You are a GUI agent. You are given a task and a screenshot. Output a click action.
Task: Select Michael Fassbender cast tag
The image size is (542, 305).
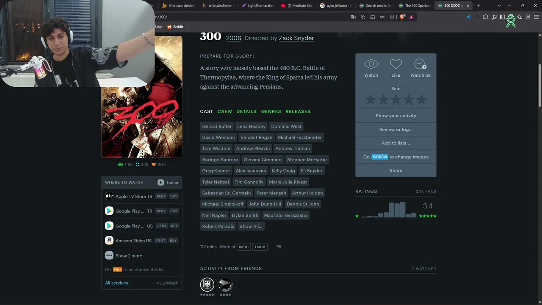300,137
